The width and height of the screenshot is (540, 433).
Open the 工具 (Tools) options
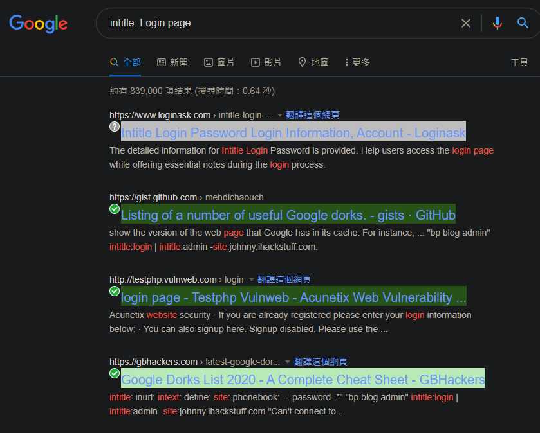click(519, 62)
